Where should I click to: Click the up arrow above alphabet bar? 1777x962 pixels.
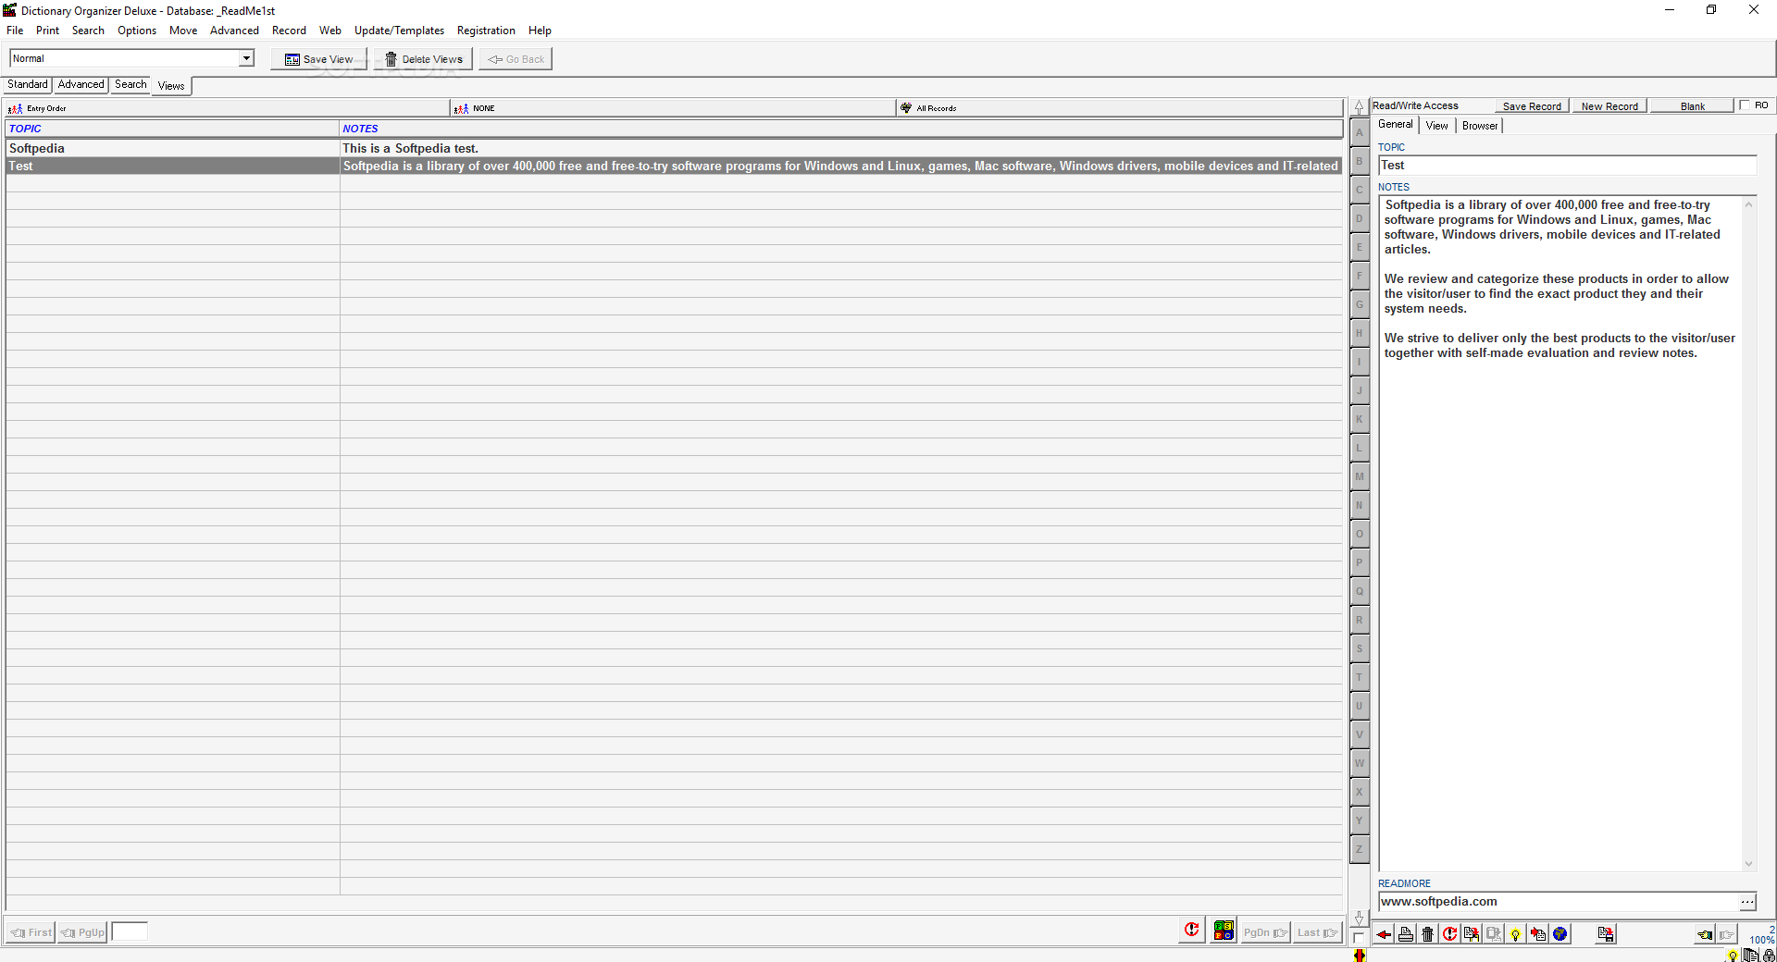1359,107
